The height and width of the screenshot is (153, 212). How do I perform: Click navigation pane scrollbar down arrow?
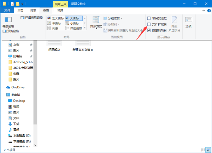tap(35, 145)
